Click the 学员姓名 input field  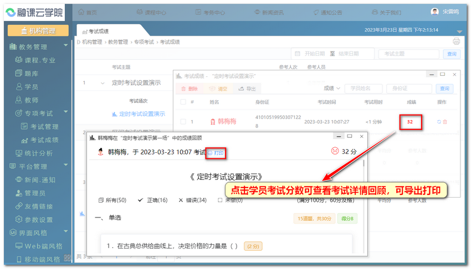pyautogui.click(x=363, y=89)
